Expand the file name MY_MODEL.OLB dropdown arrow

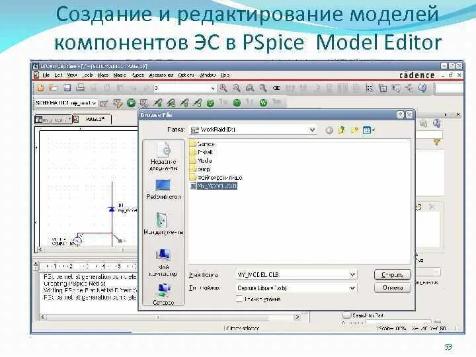pyautogui.click(x=352, y=275)
